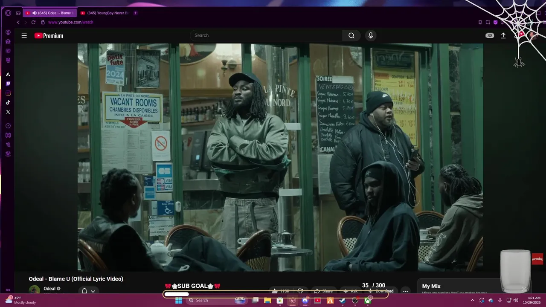Click the sub goal progress bar overlay
This screenshot has height=307, width=546.
click(x=275, y=294)
